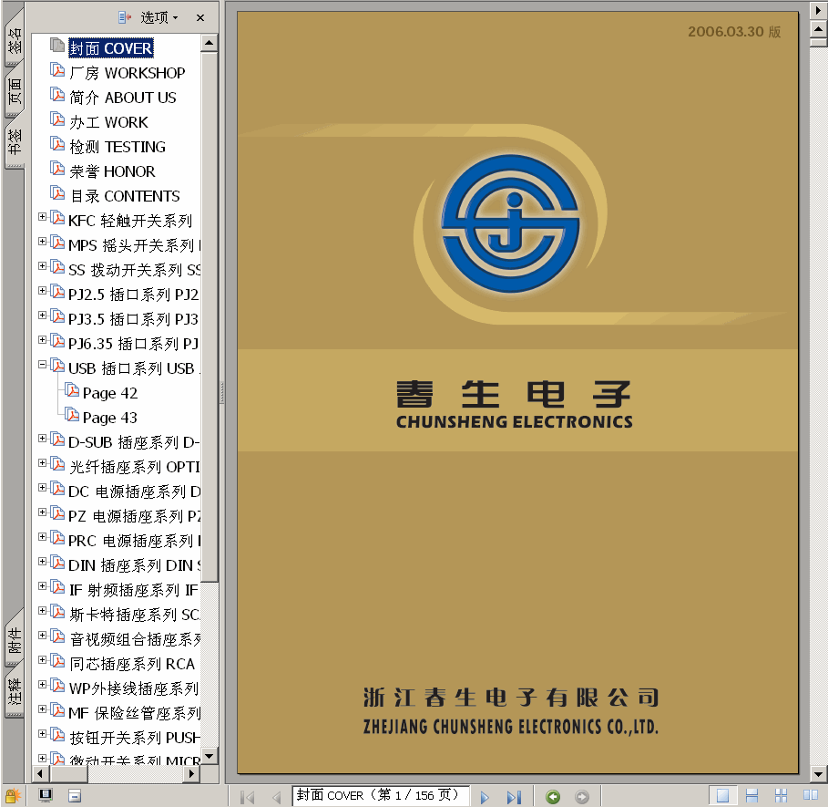This screenshot has width=828, height=807.
Task: Switch to continuous page layout
Action: coord(751,796)
